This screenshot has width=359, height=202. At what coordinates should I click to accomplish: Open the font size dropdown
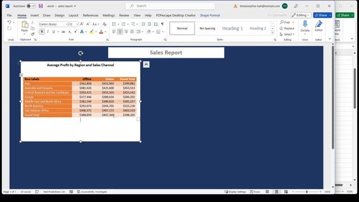[x=77, y=24]
